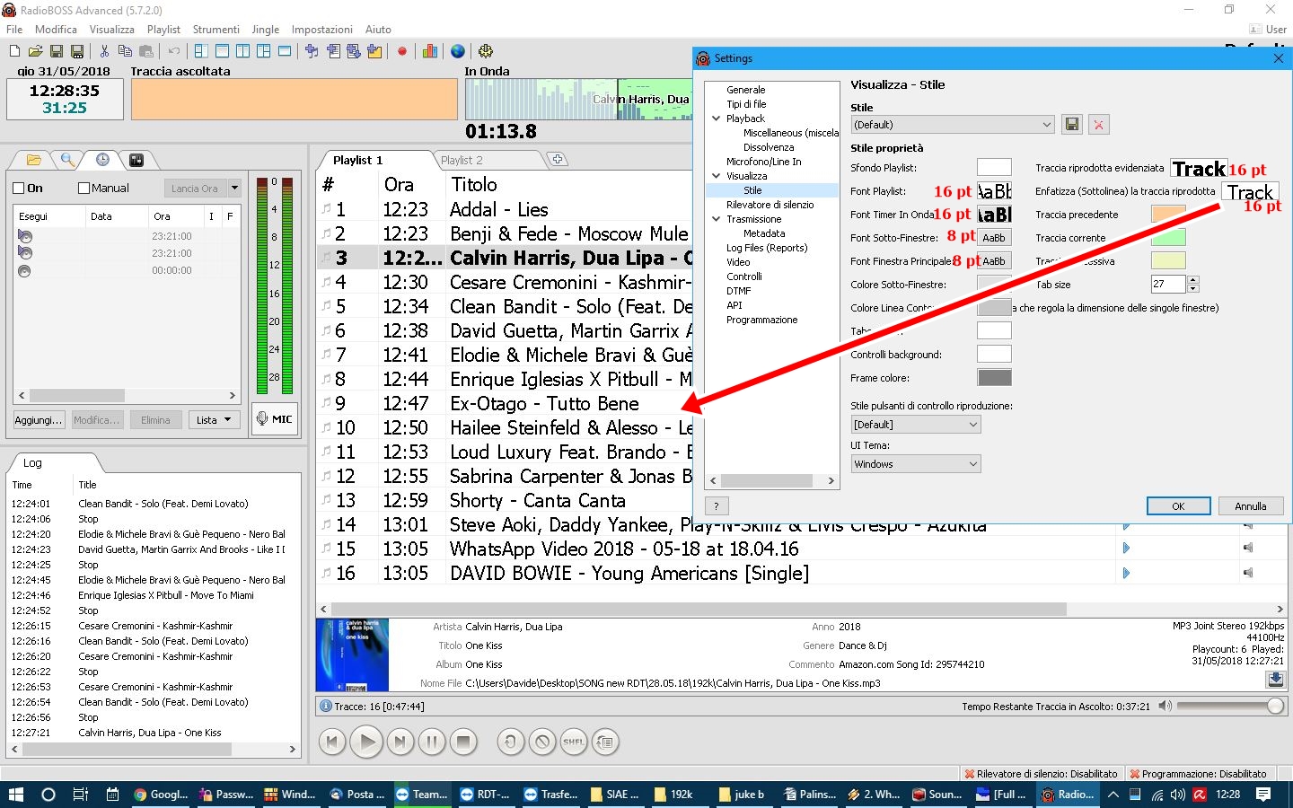Open the Stile (Default) combo box
This screenshot has width=1293, height=808.
pyautogui.click(x=953, y=125)
